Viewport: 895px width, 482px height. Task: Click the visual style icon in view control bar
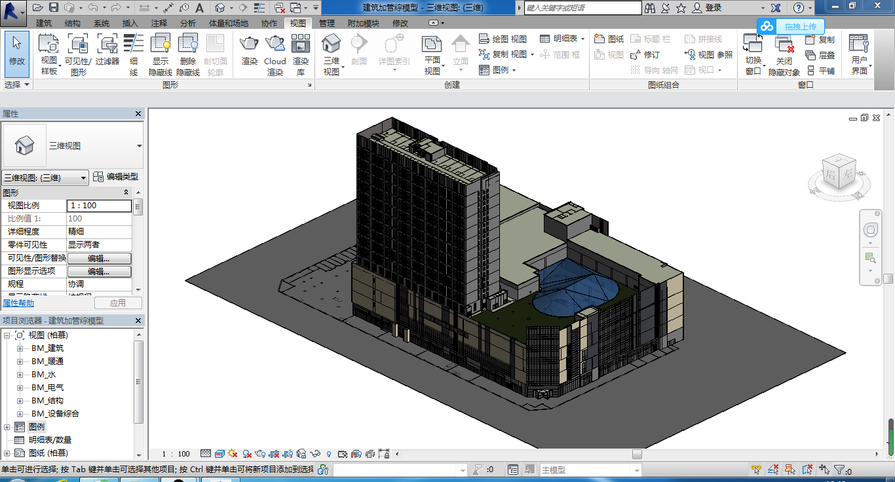point(220,453)
